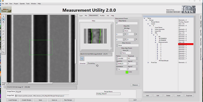The image size is (203, 102).
Task: Switch to the Init tab
Action: tap(108, 16)
